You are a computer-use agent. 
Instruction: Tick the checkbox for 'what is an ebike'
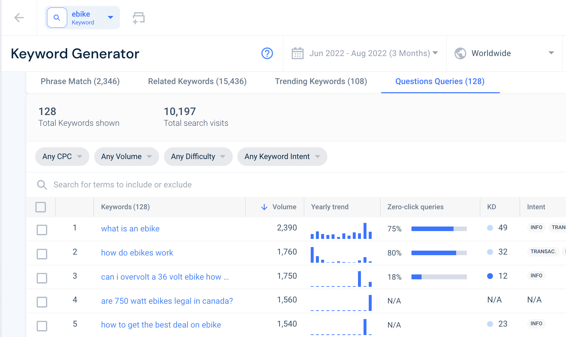tap(42, 230)
